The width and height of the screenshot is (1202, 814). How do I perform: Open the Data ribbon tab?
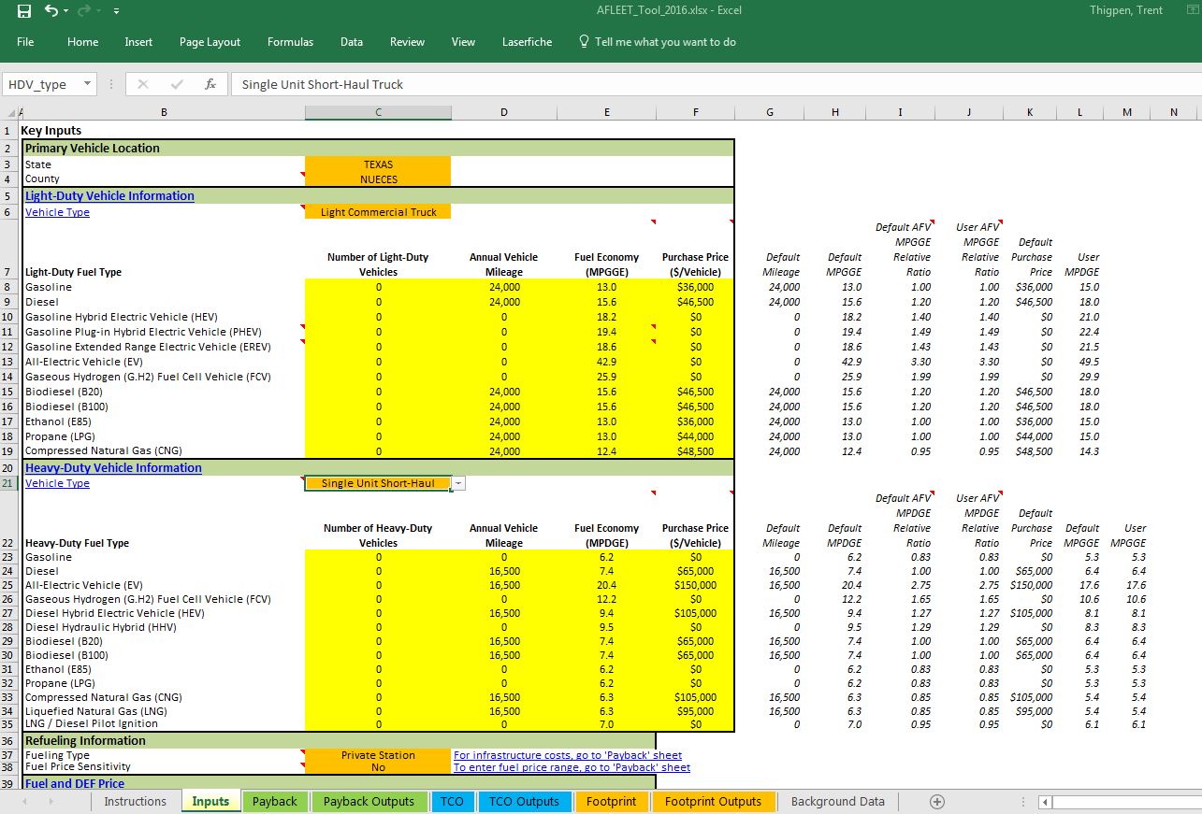pyautogui.click(x=352, y=42)
